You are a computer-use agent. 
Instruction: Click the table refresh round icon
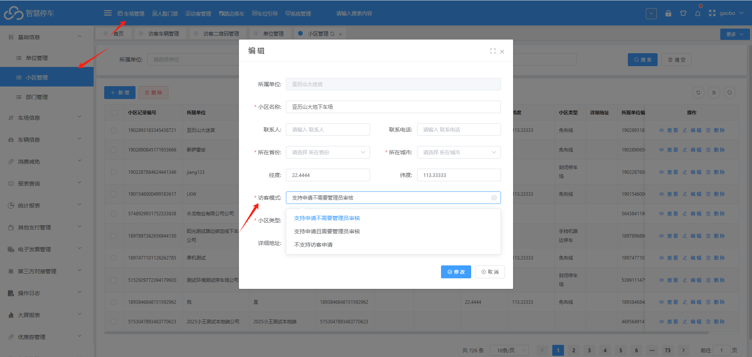pyautogui.click(x=698, y=93)
